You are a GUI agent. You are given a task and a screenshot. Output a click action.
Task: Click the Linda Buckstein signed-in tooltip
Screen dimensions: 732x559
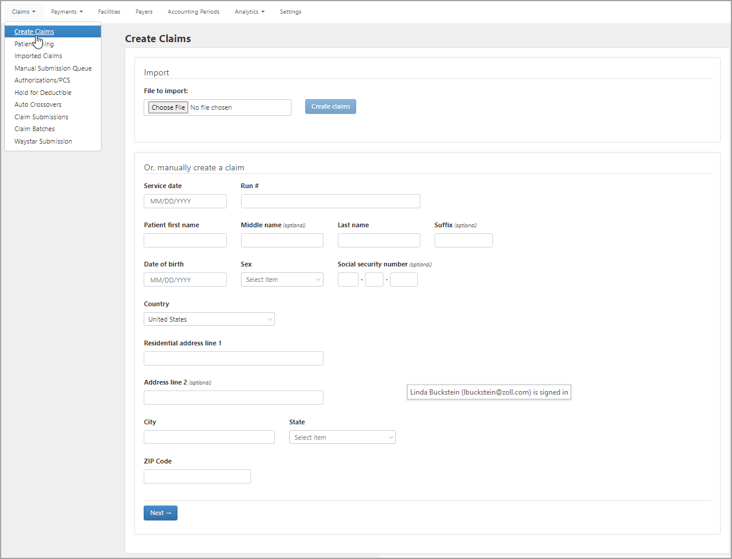click(489, 392)
